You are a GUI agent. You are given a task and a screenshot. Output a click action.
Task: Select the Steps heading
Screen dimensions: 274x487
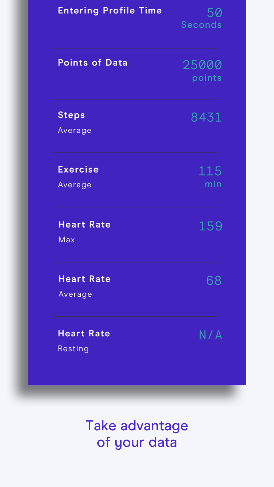[x=72, y=115]
